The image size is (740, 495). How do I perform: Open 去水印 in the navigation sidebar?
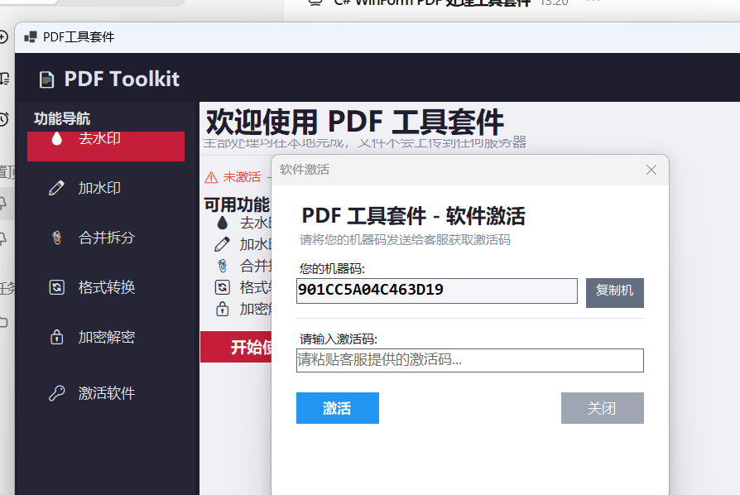pyautogui.click(x=106, y=146)
